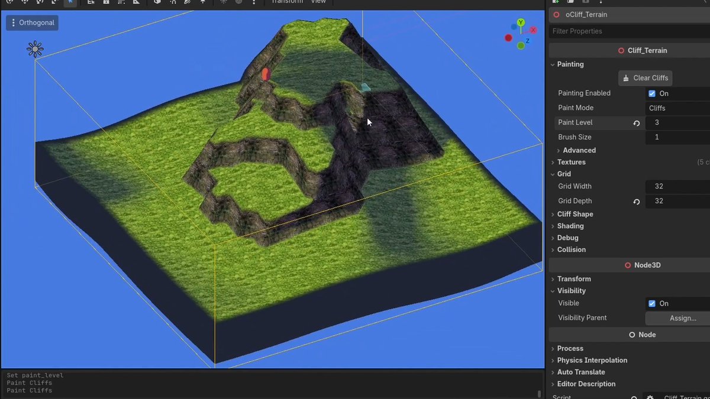This screenshot has width=710, height=399.
Task: Click the "Painting Enabled" property label
Action: point(584,93)
